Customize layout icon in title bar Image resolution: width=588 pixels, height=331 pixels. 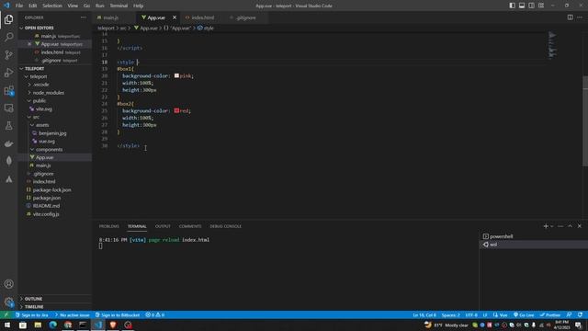coord(541,6)
